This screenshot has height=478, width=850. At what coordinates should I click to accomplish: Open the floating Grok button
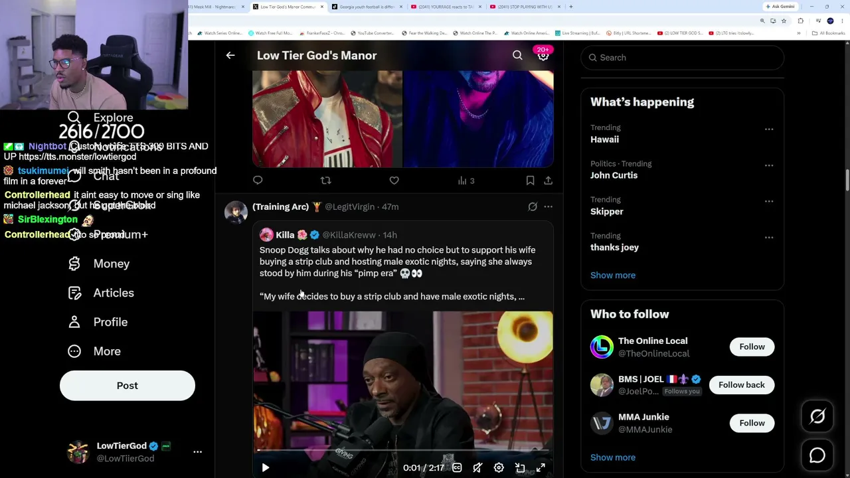(817, 416)
